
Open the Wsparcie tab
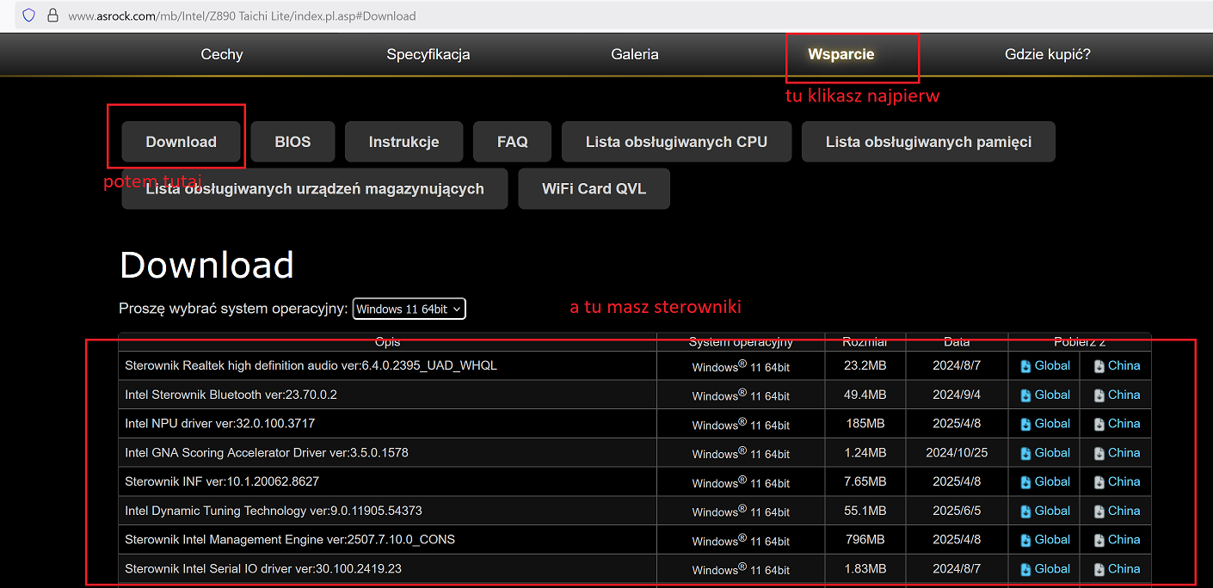point(840,54)
